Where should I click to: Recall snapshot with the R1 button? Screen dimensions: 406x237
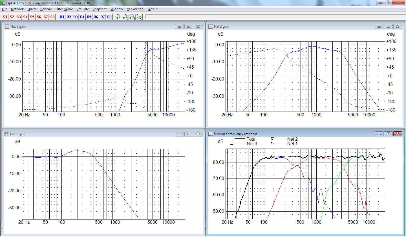[62, 17]
